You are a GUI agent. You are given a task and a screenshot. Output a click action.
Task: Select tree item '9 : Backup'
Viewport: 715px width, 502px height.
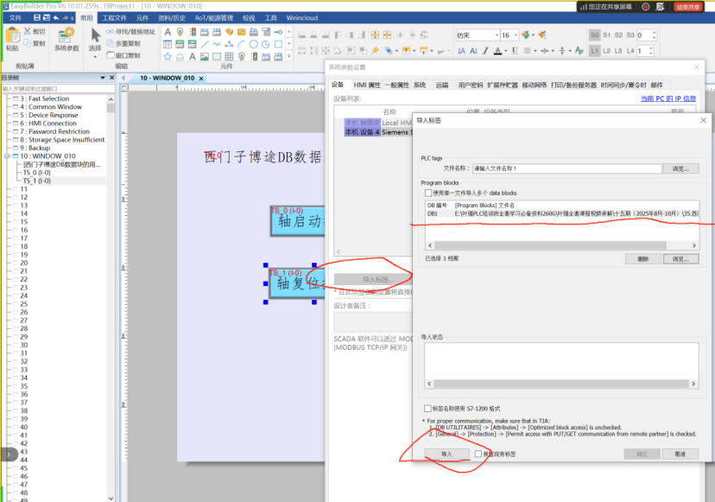[35, 148]
